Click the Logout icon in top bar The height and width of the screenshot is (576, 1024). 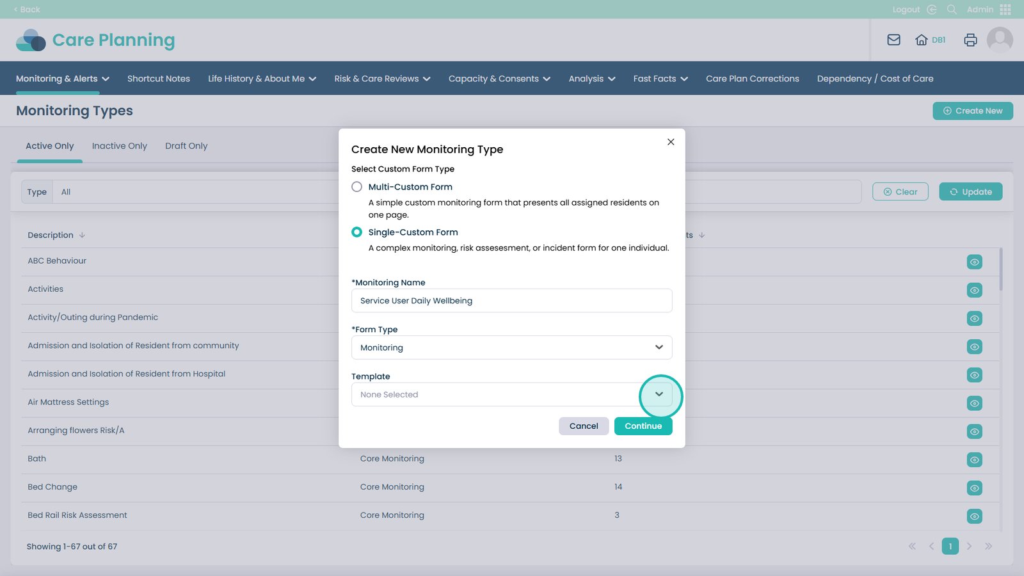(931, 10)
